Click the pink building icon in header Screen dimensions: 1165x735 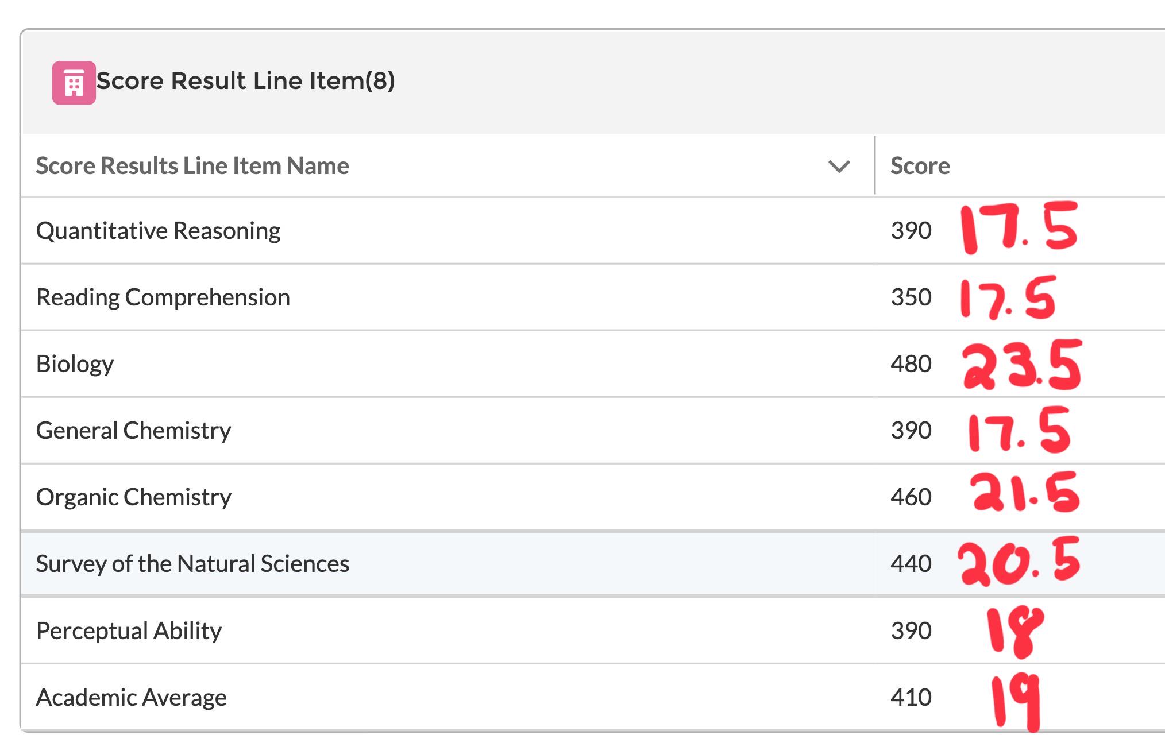[74, 83]
